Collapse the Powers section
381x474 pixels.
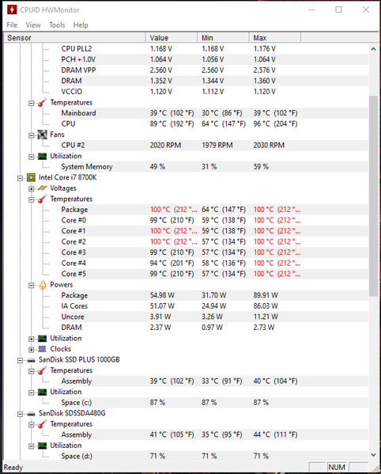(x=31, y=286)
